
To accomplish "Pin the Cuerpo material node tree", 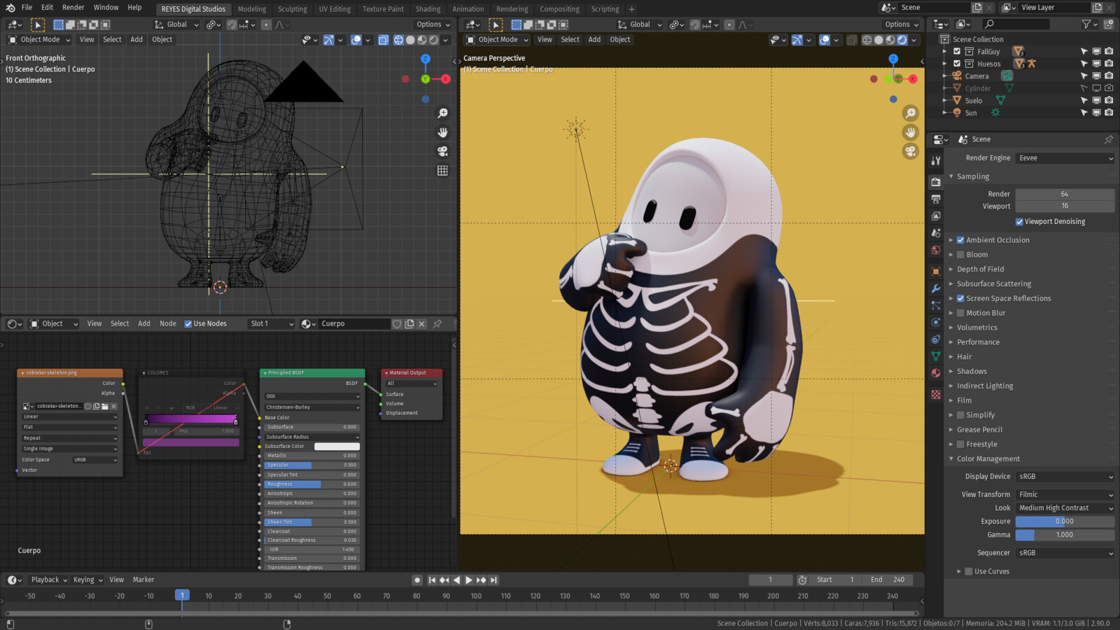I will click(x=437, y=323).
